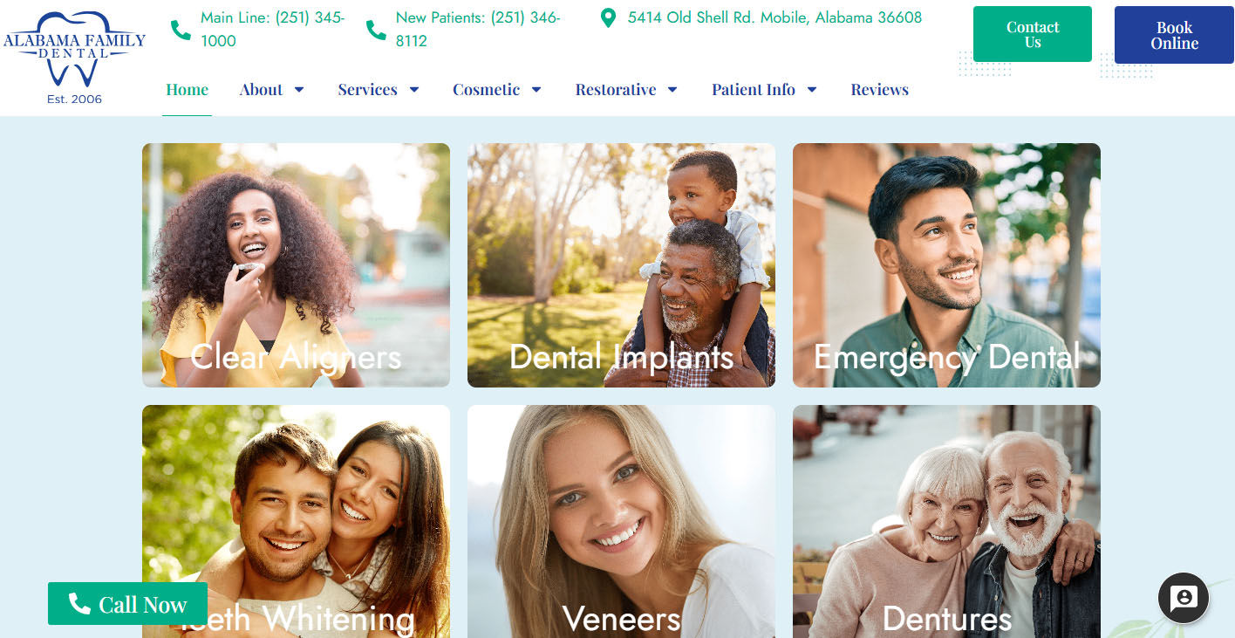Open the Cosmetic dropdown arrow
1235x638 pixels.
coord(536,90)
